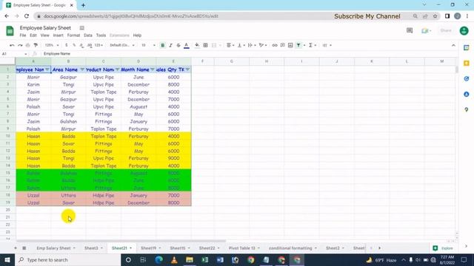The image size is (474, 266).
Task: Format as percent
Action: click(74, 45)
